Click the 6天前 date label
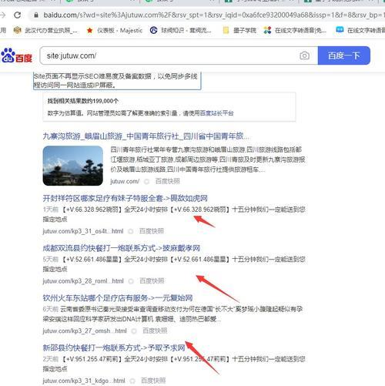 pyautogui.click(x=51, y=309)
